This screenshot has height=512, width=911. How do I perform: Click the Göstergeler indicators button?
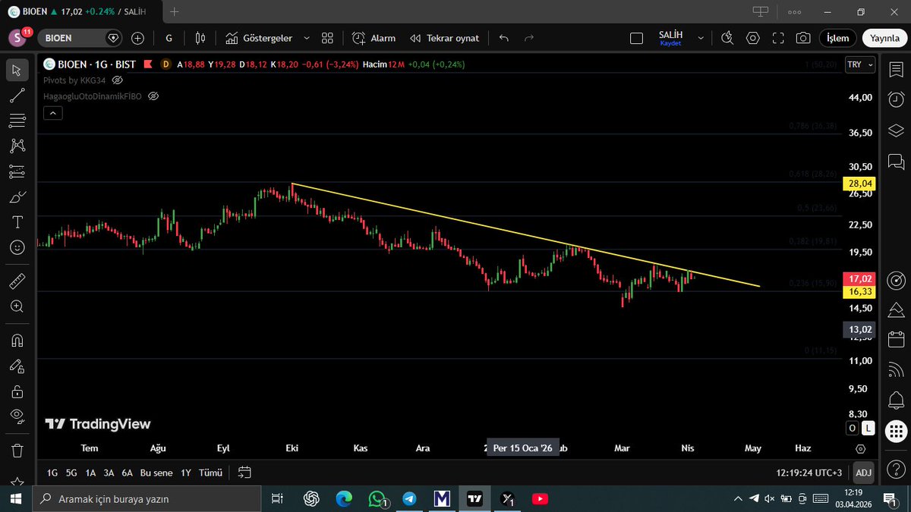pos(259,38)
